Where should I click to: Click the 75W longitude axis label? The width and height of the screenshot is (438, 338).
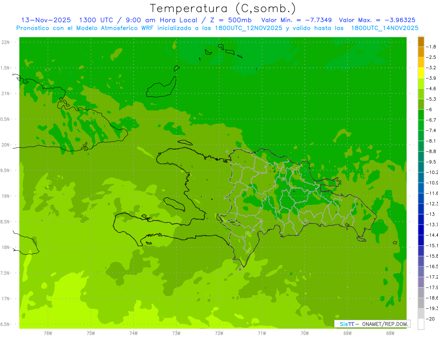click(x=91, y=333)
